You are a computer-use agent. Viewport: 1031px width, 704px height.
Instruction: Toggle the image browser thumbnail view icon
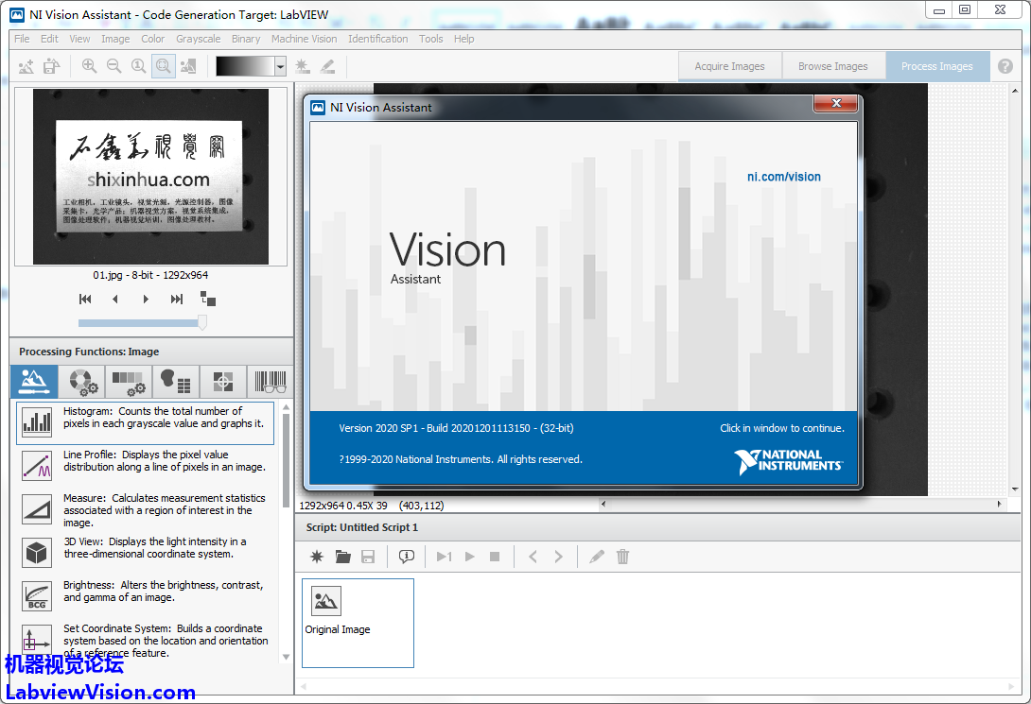(208, 299)
